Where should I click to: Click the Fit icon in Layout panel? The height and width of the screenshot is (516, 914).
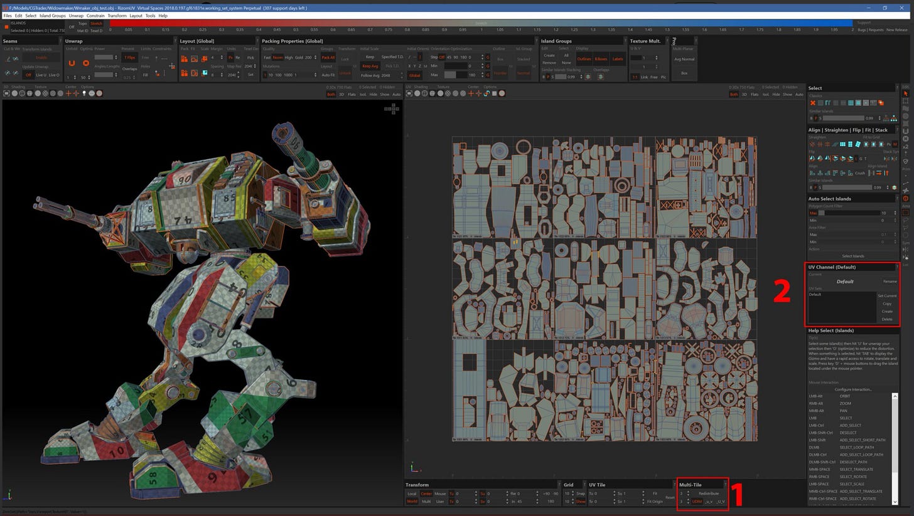195,58
